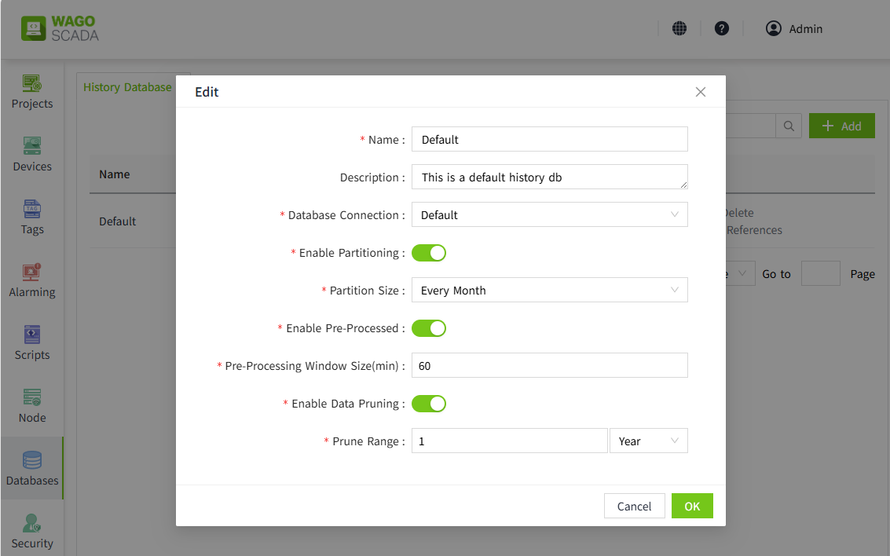
Task: Expand the Database Connection dropdown
Action: 549,215
